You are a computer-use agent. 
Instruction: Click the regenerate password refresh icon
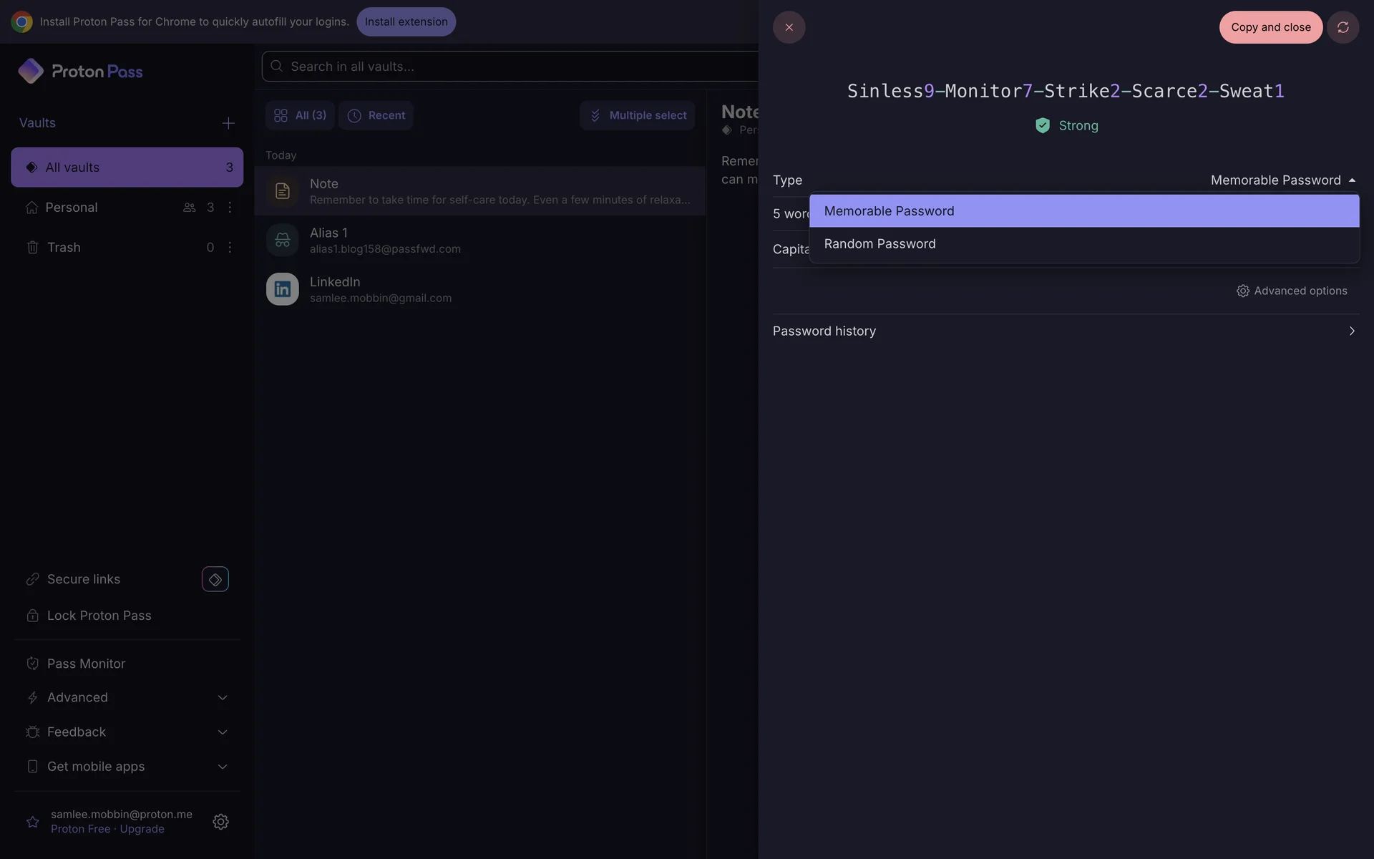(x=1343, y=27)
